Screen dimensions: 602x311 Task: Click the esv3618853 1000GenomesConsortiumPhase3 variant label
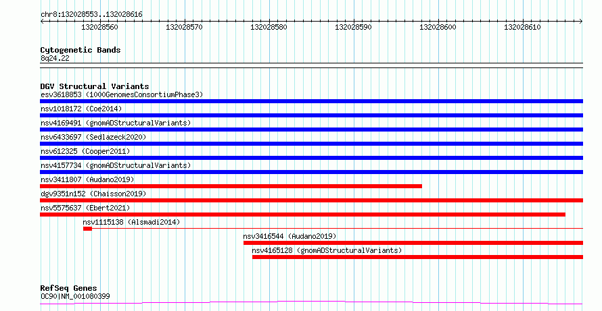click(122, 94)
